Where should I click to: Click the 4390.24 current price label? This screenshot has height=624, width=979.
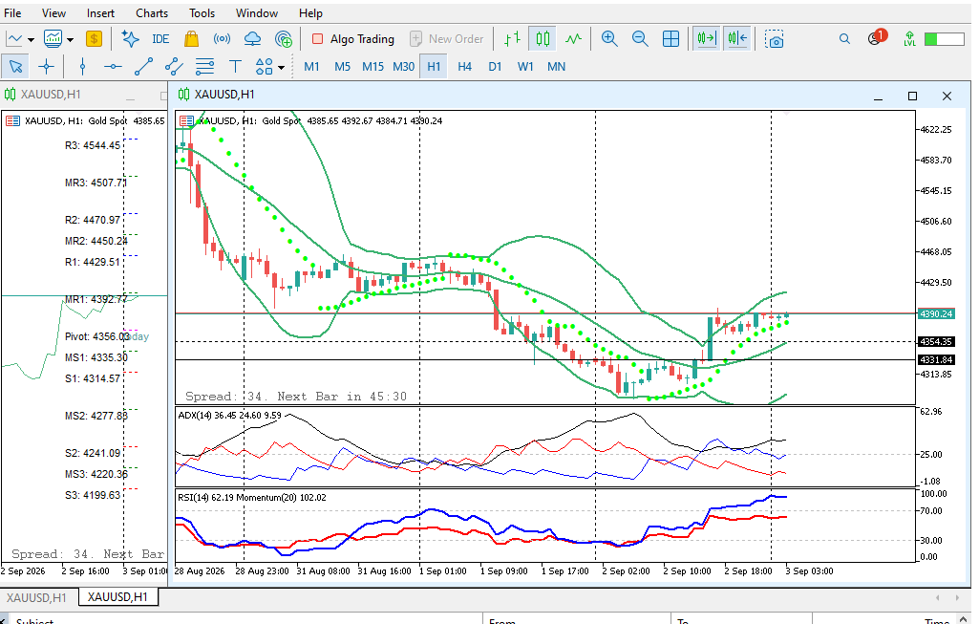coord(936,313)
